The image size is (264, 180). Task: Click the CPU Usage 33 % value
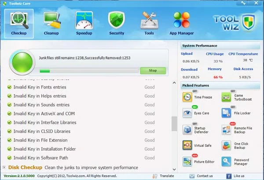tap(218, 61)
